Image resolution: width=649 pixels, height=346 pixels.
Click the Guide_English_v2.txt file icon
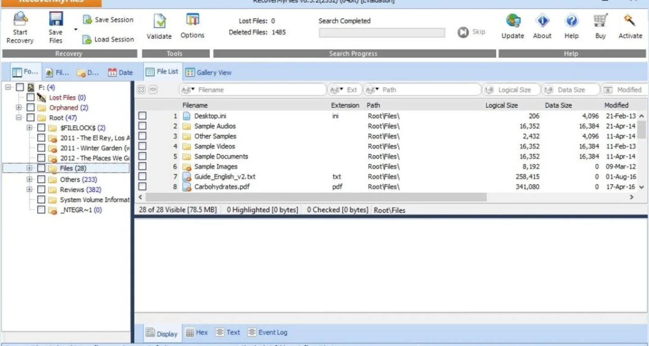click(x=187, y=177)
